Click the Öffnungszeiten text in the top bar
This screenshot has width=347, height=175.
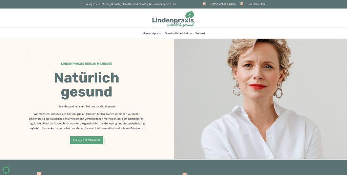(x=129, y=4)
